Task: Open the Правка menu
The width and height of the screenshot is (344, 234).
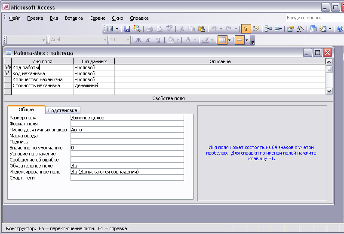Action: [35, 18]
